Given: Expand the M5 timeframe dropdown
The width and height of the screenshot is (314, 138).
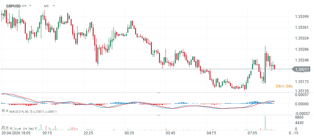Looking at the screenshot, I should coord(54,6).
